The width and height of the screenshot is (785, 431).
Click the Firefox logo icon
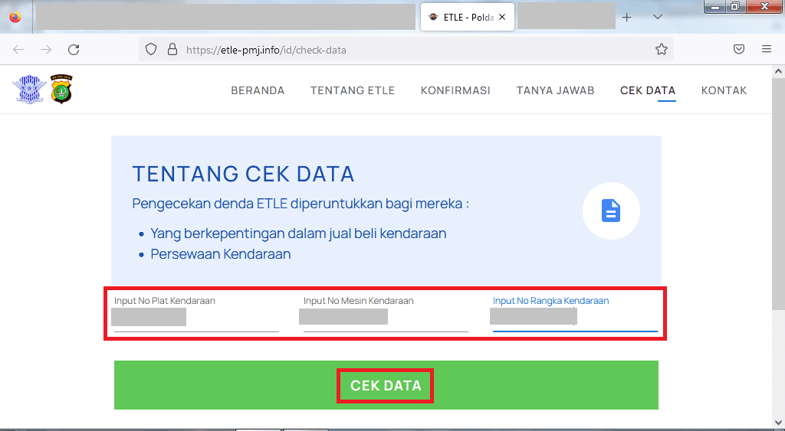(15, 17)
